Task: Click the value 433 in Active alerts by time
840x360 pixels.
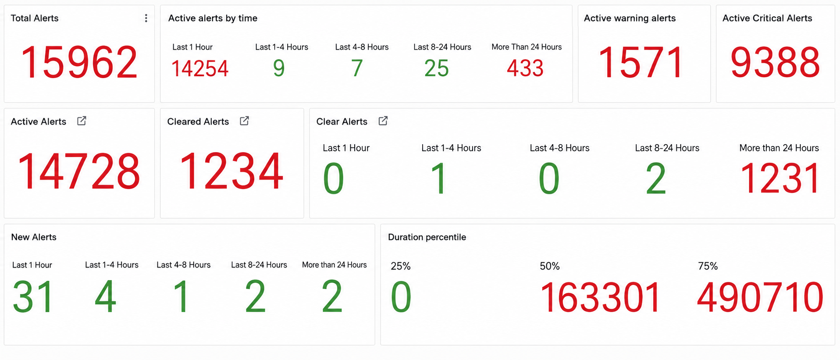Action: pyautogui.click(x=525, y=68)
